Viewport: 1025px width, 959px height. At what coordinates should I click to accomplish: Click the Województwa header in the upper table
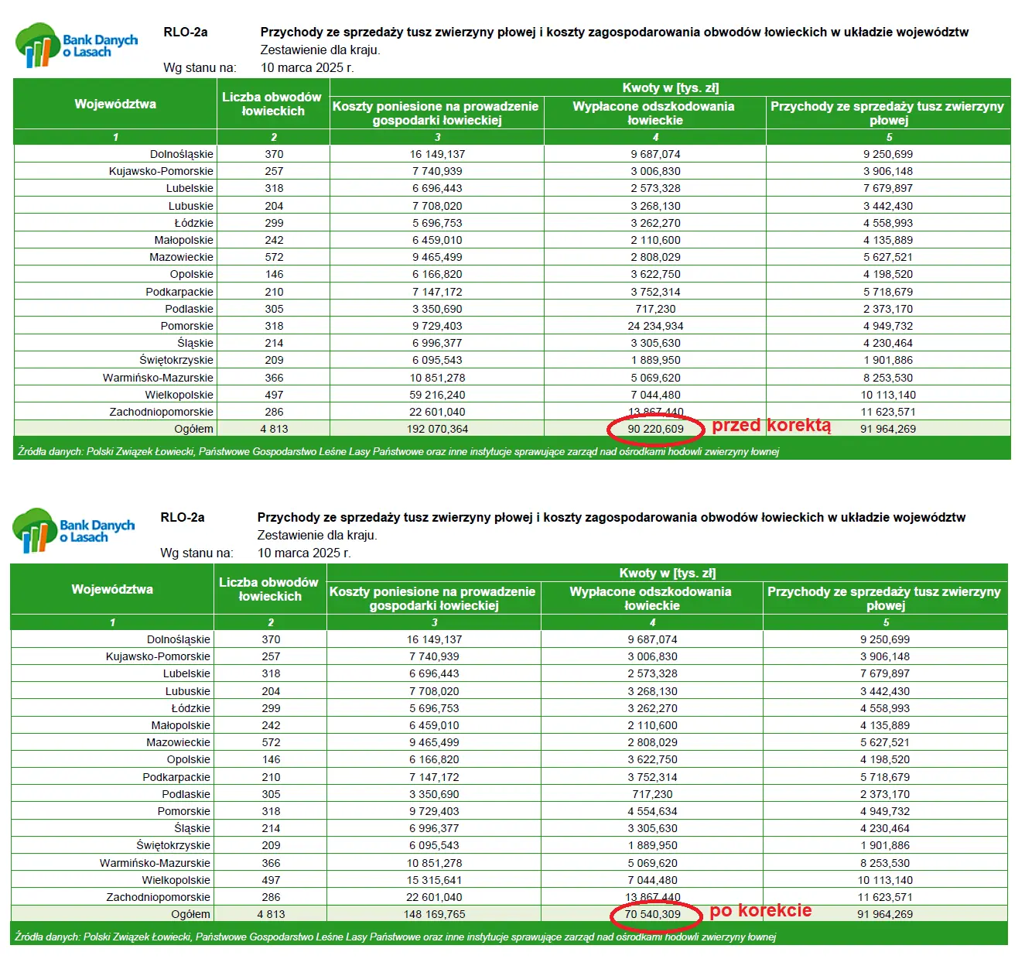pos(115,104)
